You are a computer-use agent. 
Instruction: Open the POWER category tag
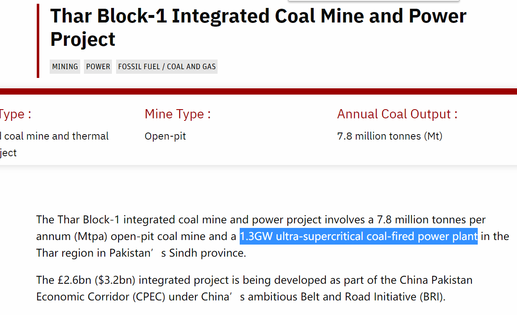98,67
